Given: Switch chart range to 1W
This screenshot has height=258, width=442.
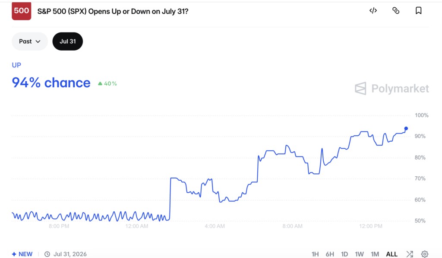Looking at the screenshot, I should coord(360,254).
